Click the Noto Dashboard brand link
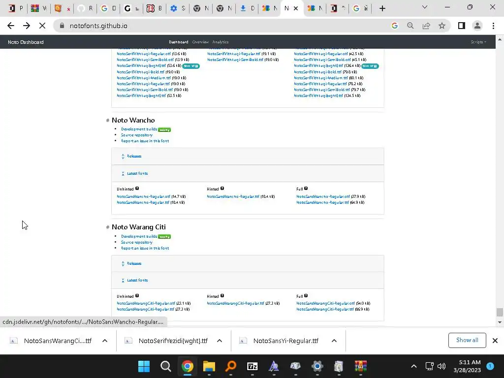Viewport: 504px width, 378px height. point(26,42)
